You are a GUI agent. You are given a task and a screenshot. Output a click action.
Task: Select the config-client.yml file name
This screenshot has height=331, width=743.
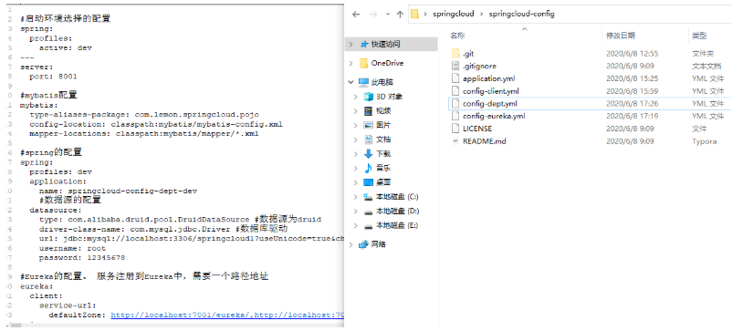(491, 91)
